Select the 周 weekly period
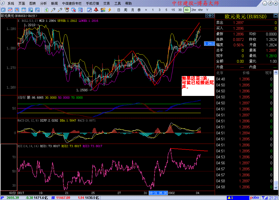279x200 pixels. [125, 10]
